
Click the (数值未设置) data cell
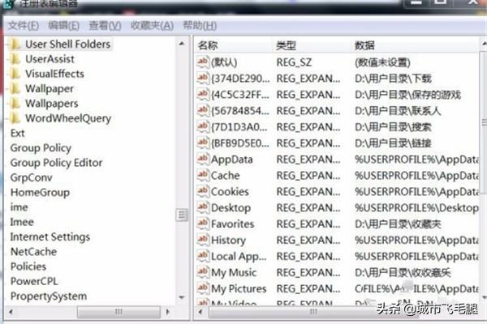pos(382,62)
